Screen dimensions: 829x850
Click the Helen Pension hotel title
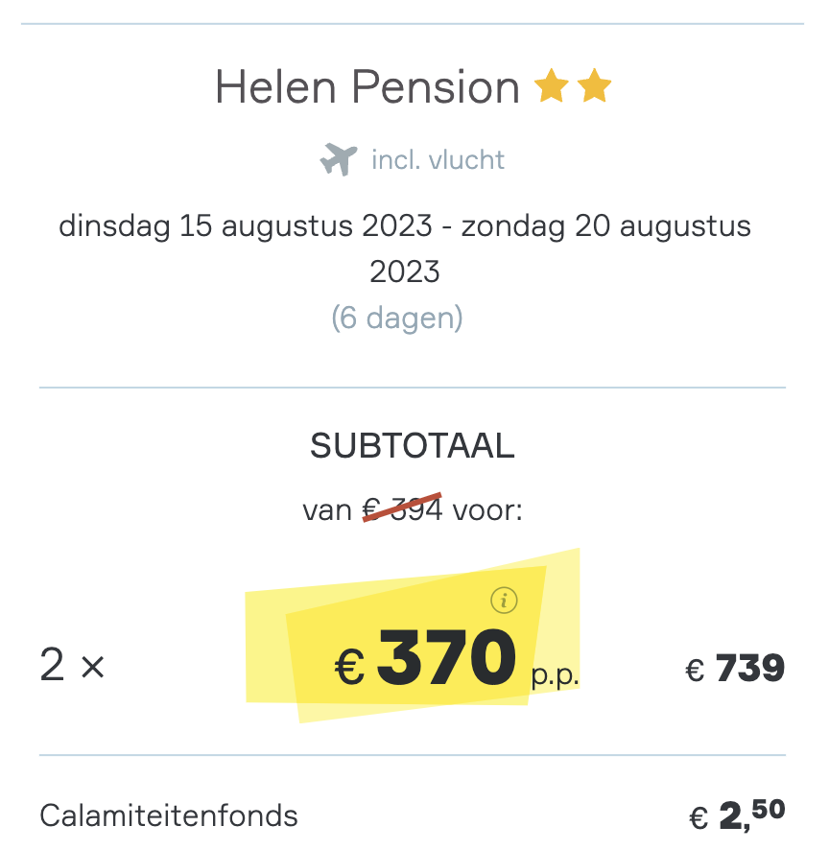point(367,86)
